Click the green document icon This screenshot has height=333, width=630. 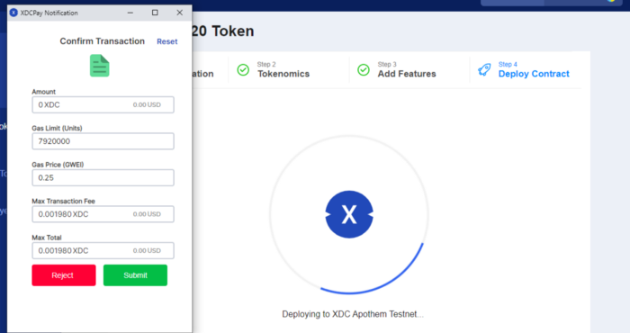(x=100, y=66)
